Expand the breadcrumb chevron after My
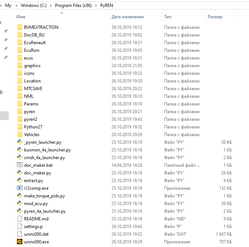Image resolution: width=249 pixels, height=247 pixels. pyautogui.click(x=16, y=5)
